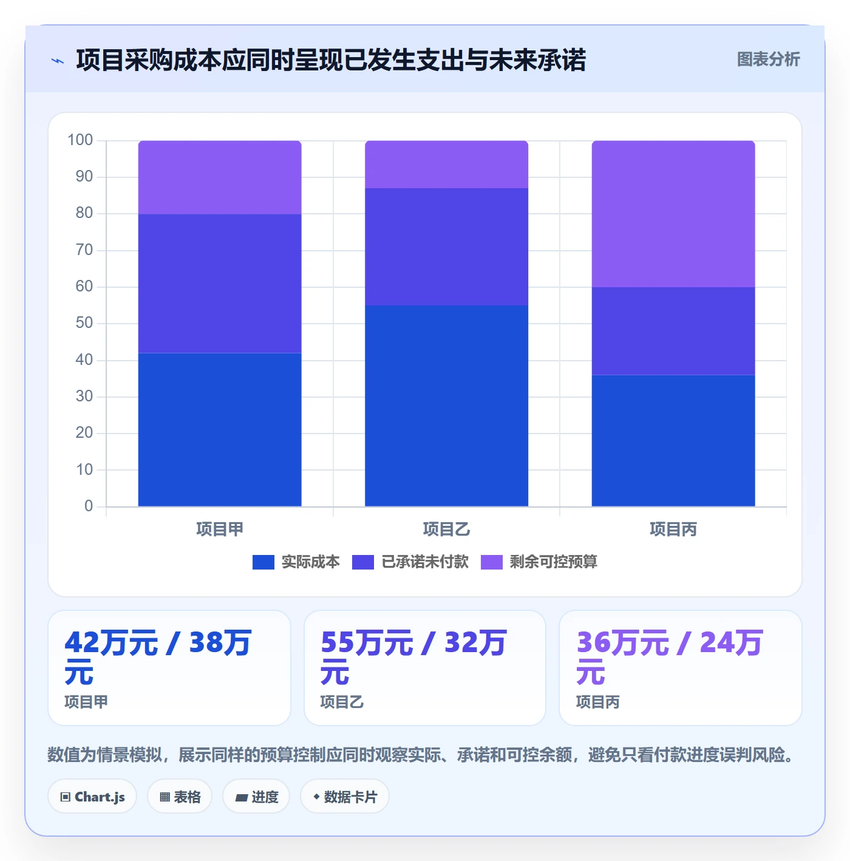The image size is (850, 861).
Task: Select the Chart.js tag chip
Action: coord(92,797)
